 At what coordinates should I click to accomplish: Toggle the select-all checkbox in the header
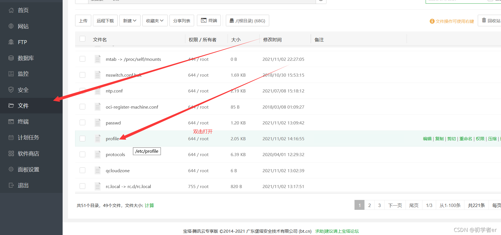(x=82, y=39)
